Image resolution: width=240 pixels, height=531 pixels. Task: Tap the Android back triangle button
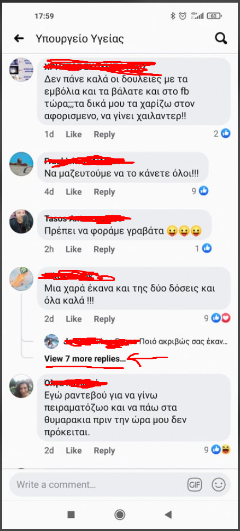click(168, 515)
